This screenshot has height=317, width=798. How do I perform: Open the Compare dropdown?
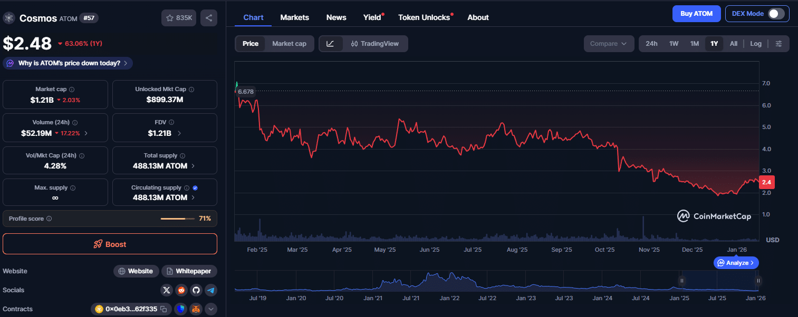point(609,44)
